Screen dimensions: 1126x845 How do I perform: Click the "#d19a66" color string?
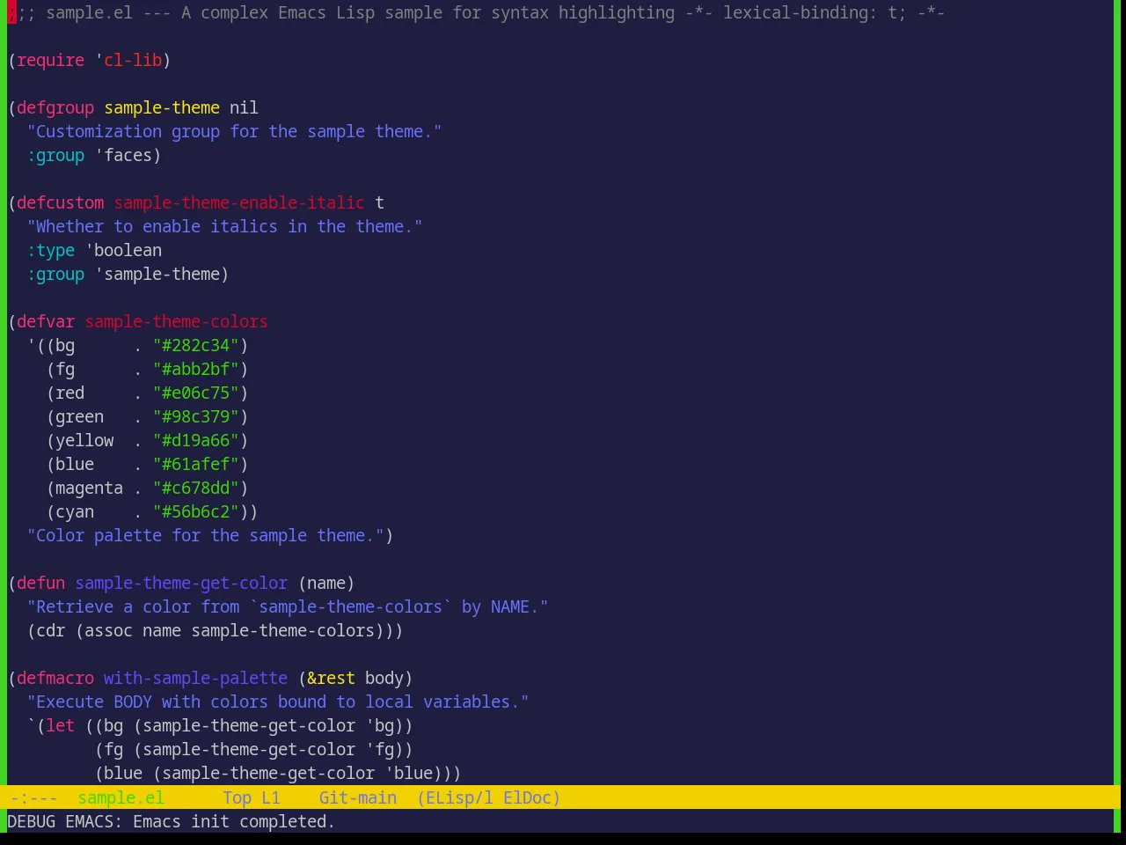point(196,440)
